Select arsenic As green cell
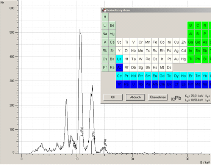This screenshot has height=165, width=211. click(x=205, y=42)
